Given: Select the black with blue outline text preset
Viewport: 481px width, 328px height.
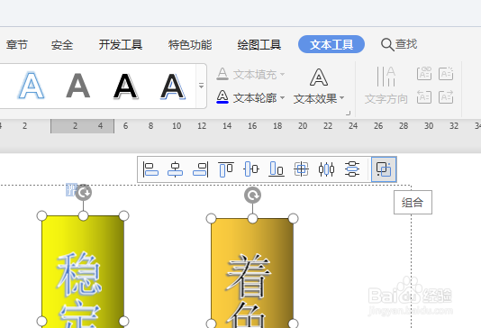Looking at the screenshot, I should (x=173, y=87).
